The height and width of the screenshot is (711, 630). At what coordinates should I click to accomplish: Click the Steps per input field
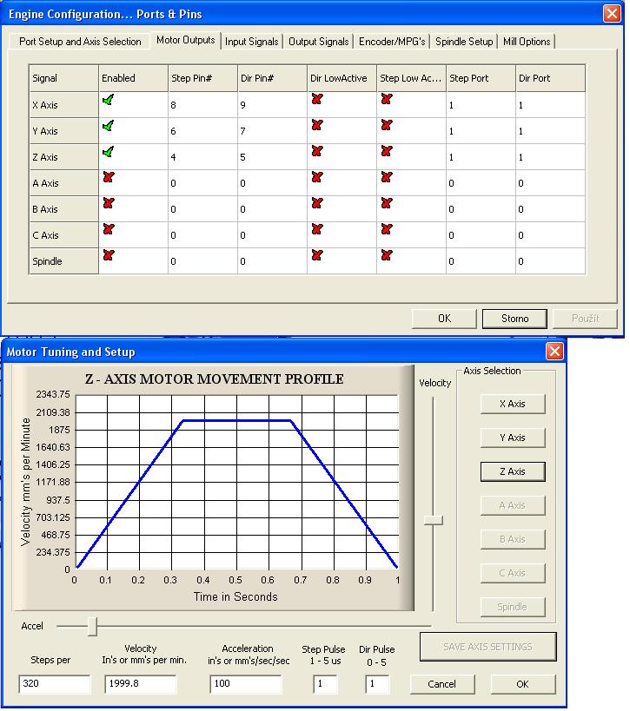point(54,684)
